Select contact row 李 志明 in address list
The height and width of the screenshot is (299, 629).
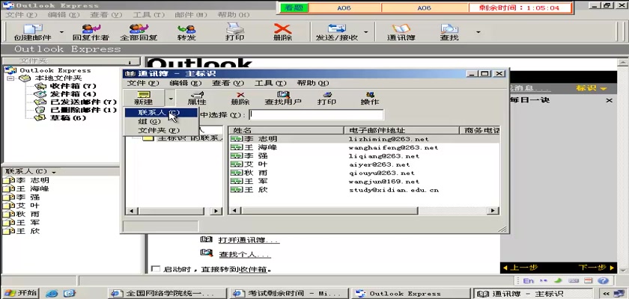(364, 139)
